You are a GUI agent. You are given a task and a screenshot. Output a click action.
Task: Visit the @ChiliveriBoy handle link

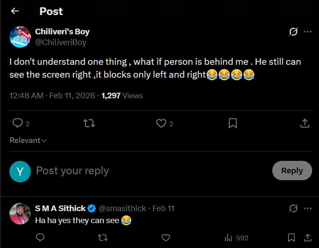pyautogui.click(x=60, y=42)
